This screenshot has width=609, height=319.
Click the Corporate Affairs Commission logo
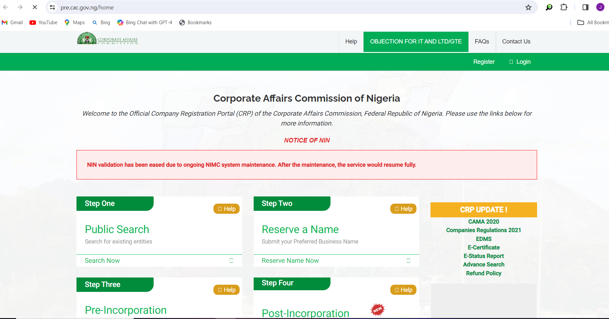[107, 39]
